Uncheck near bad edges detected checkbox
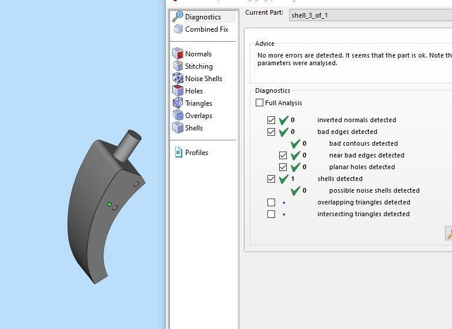452x329 pixels. point(283,155)
